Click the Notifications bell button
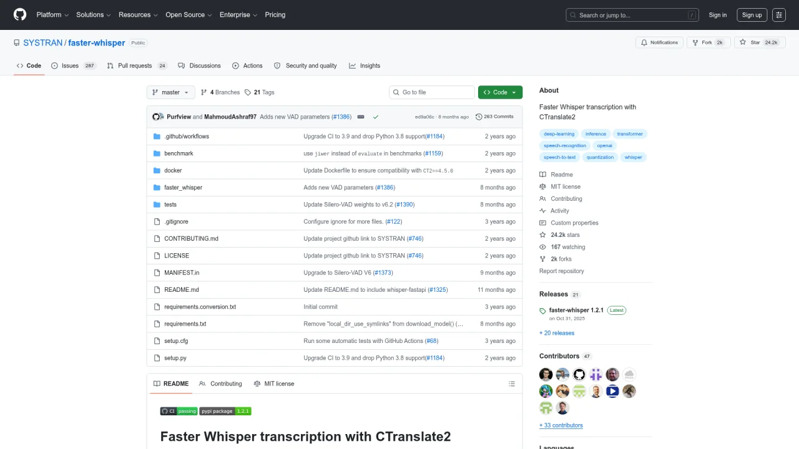 (660, 42)
